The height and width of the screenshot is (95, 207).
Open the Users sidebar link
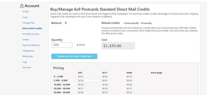tap(25, 17)
